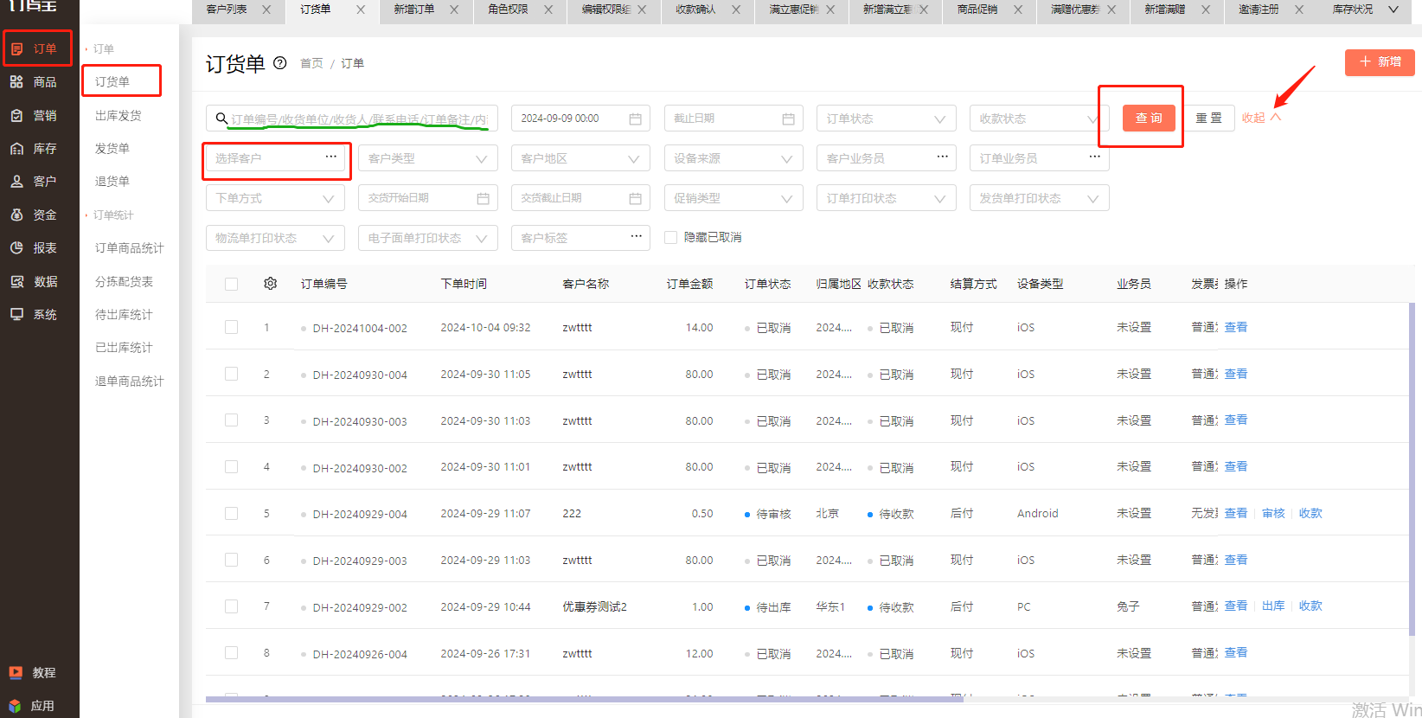This screenshot has width=1422, height=718.
Task: Open the 设备来源 dropdown
Action: pos(733,158)
